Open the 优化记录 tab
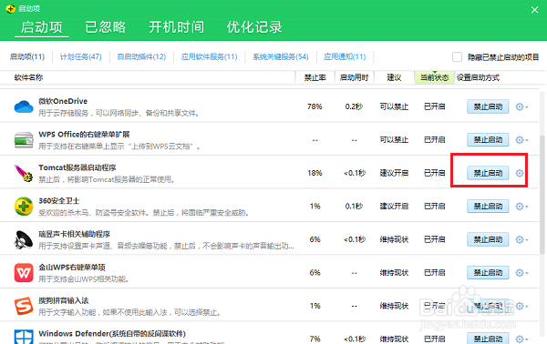 point(254,27)
